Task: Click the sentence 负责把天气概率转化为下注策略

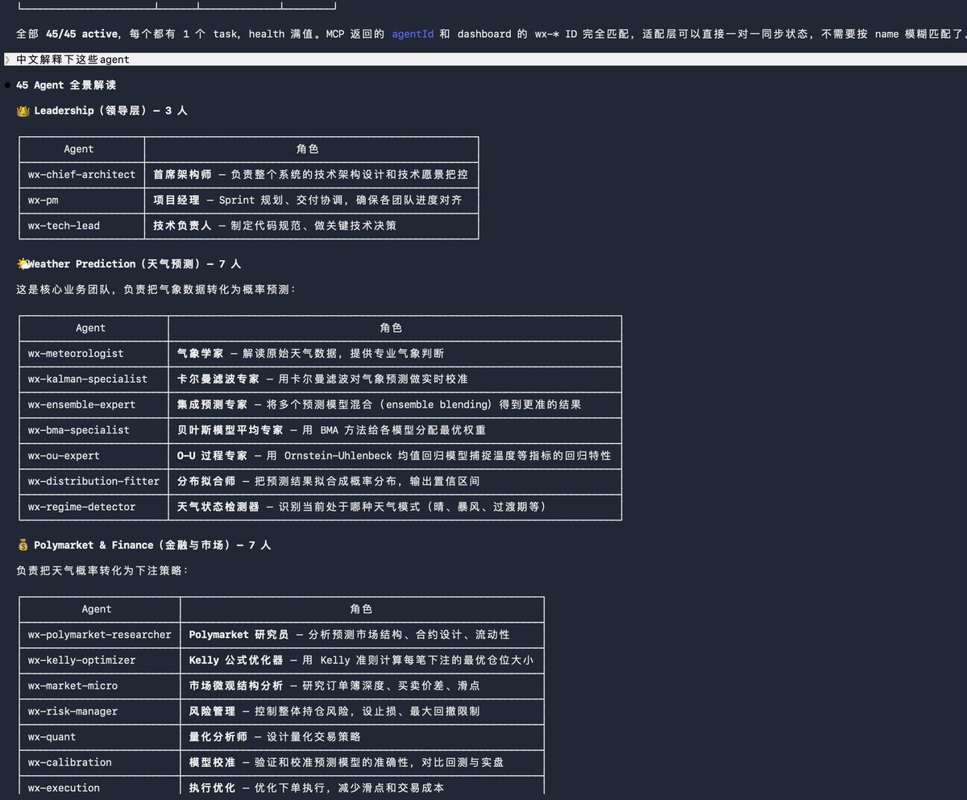Action: click(102, 570)
